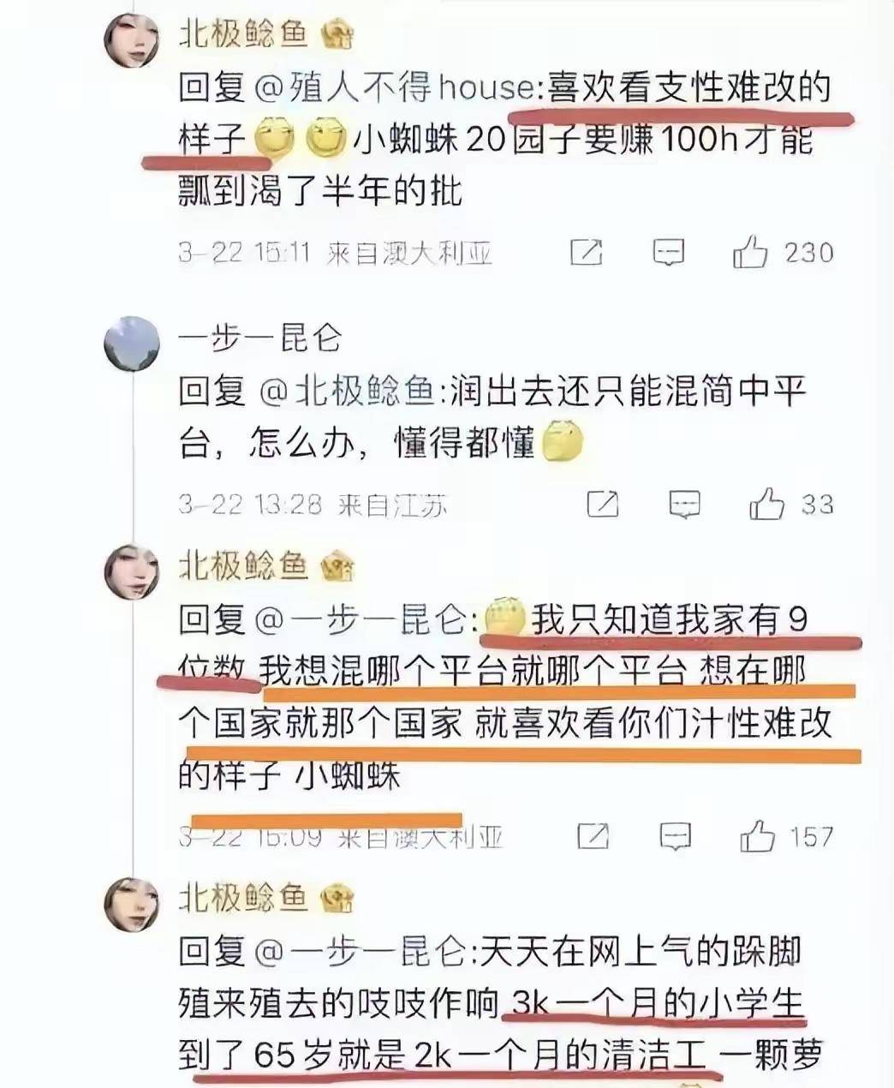Open the last 北极鲶鱼 avatar
The width and height of the screenshot is (894, 1088).
[131, 905]
